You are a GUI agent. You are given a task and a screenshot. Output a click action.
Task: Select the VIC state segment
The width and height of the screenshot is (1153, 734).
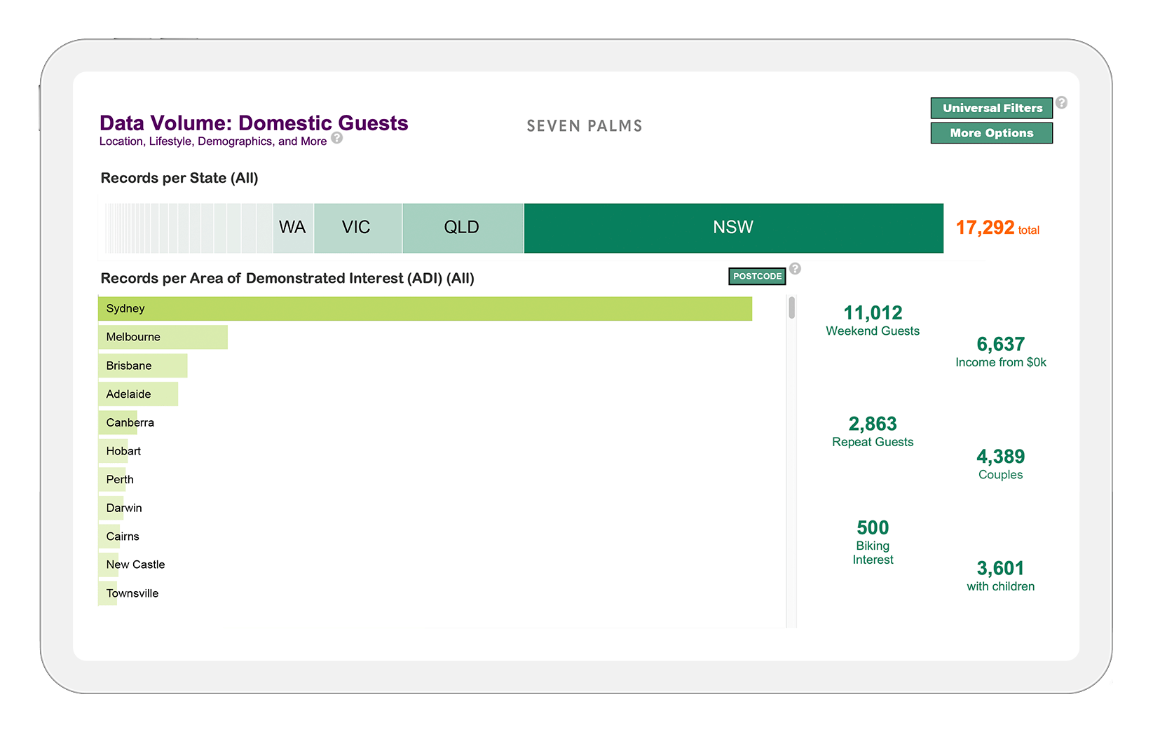(358, 228)
